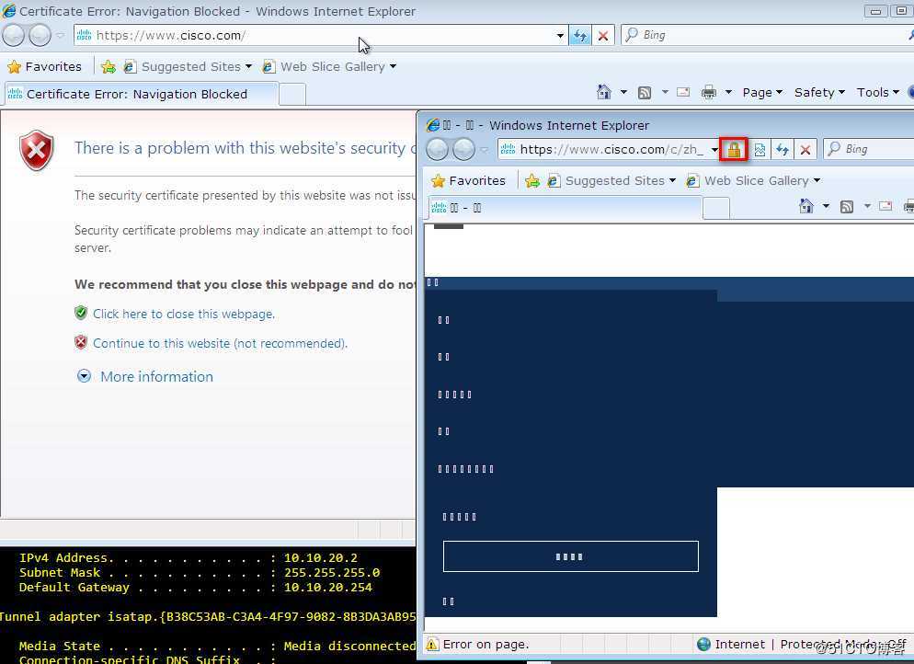Image resolution: width=914 pixels, height=664 pixels.
Task: Click the red shield icon beside the Continue link
Action: tap(81, 342)
